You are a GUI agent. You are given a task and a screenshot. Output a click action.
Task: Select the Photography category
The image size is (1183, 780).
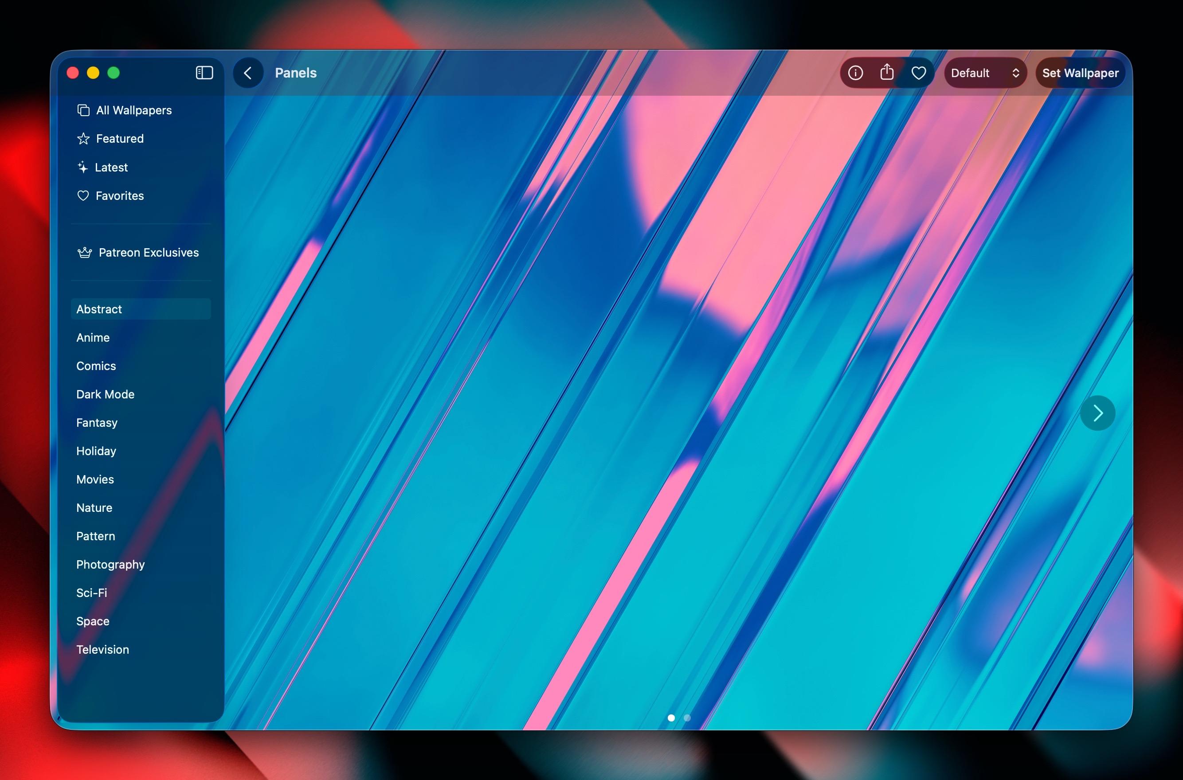click(141, 564)
